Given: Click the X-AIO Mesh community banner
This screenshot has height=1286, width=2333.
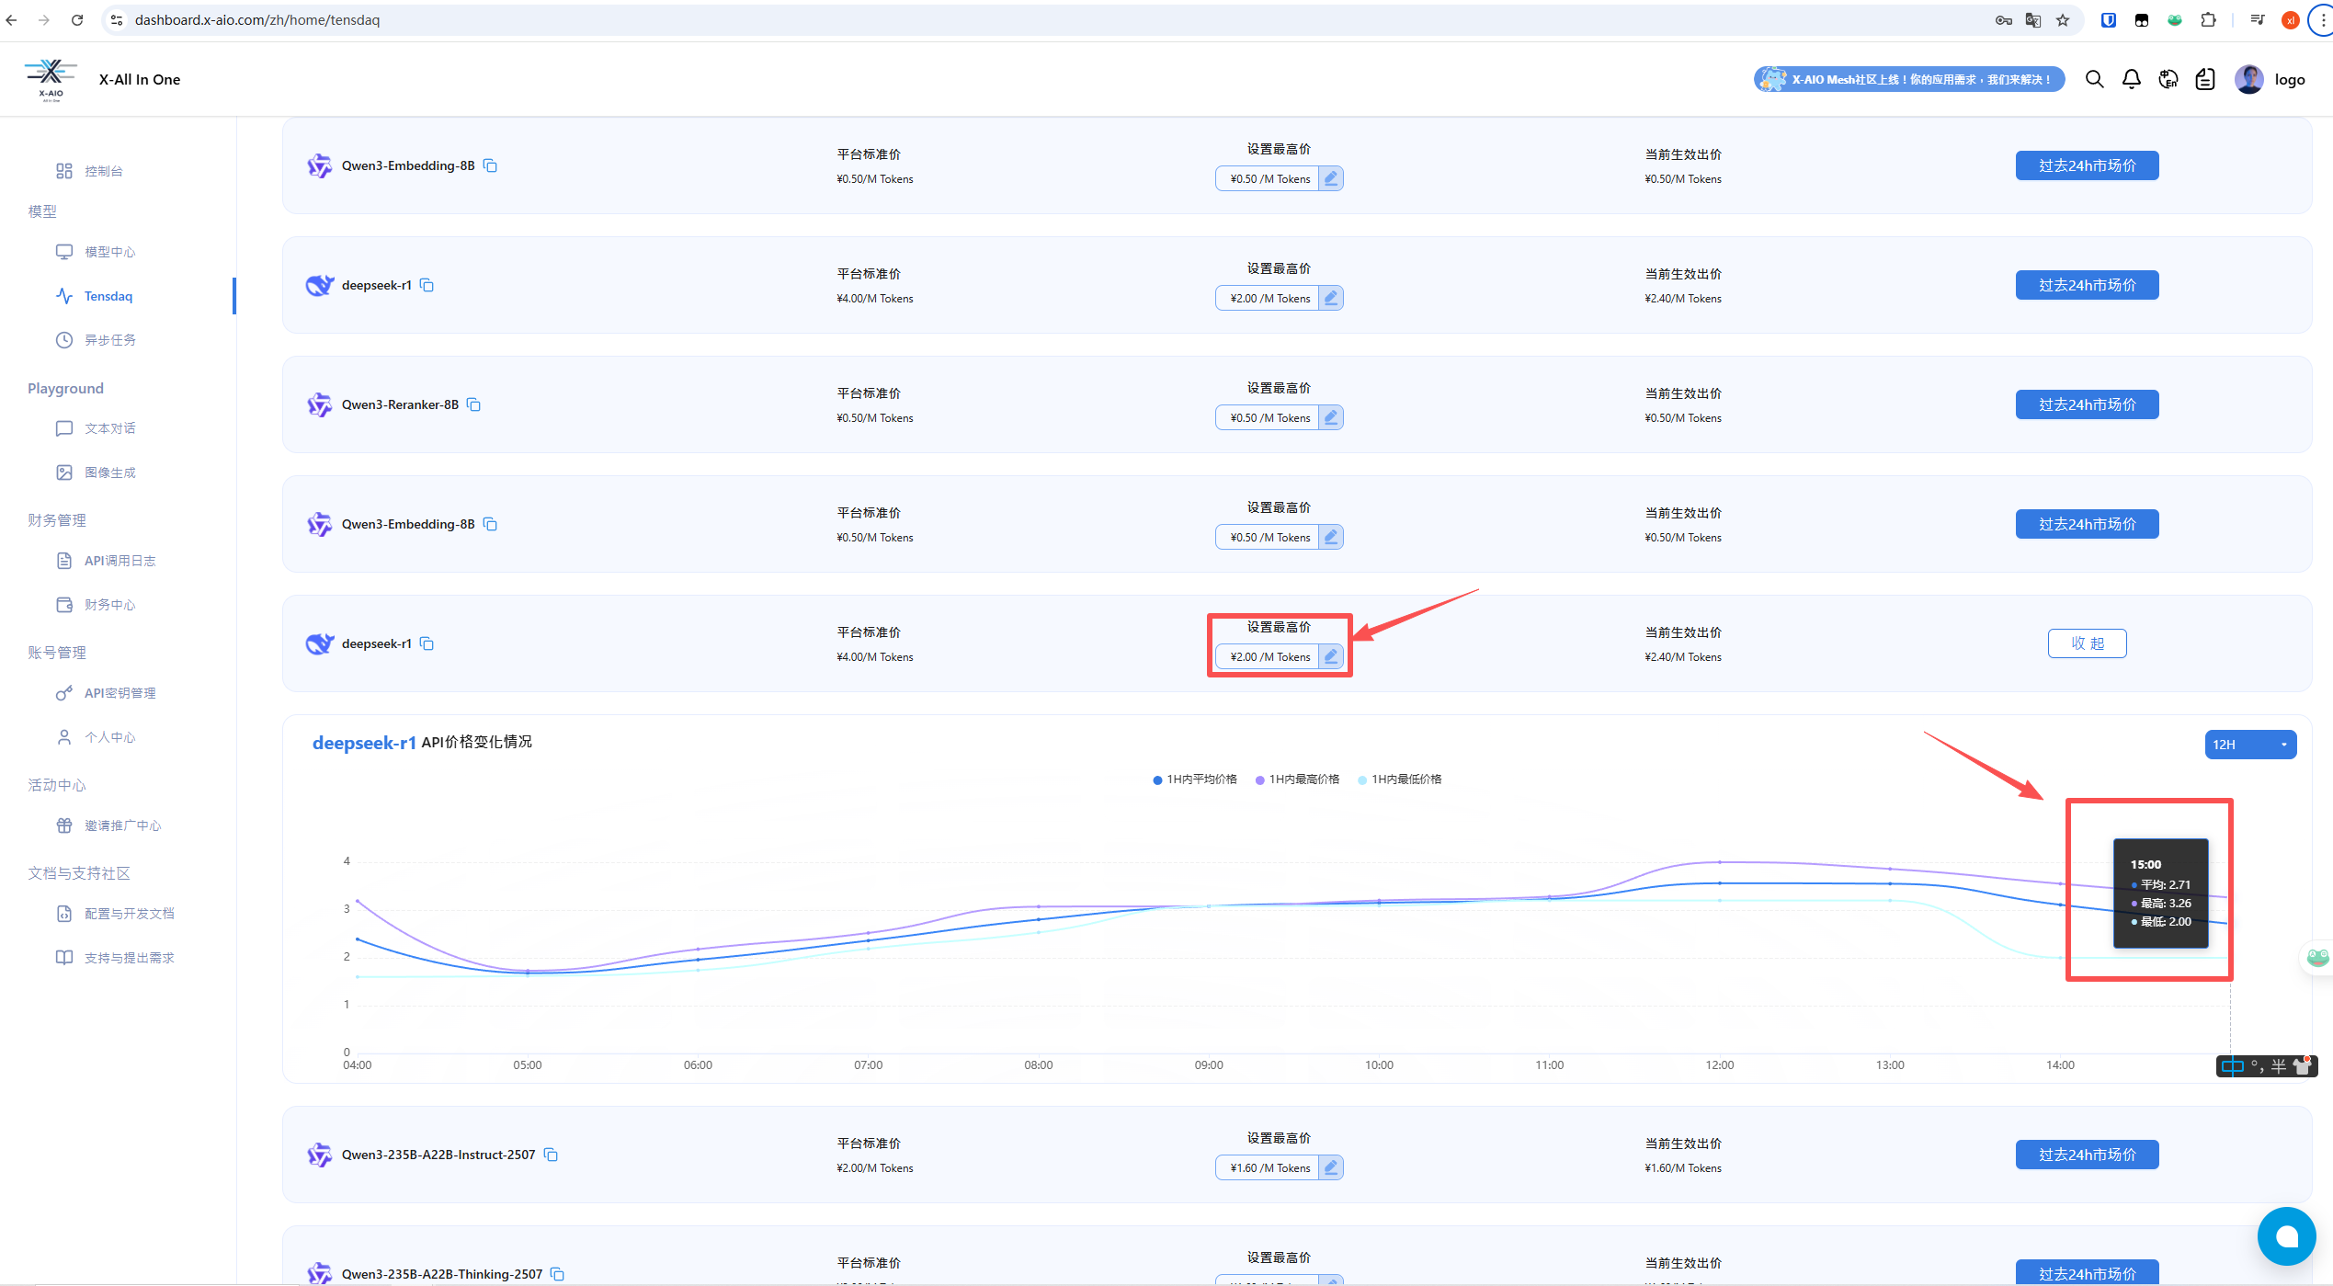Looking at the screenshot, I should coord(1908,79).
